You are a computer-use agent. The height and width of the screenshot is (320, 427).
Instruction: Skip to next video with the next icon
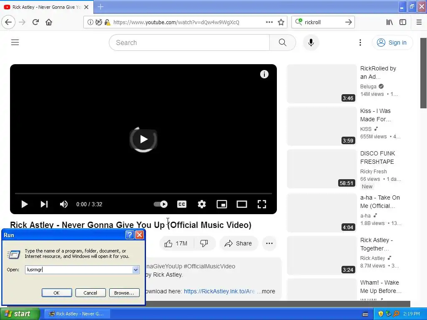pyautogui.click(x=44, y=204)
